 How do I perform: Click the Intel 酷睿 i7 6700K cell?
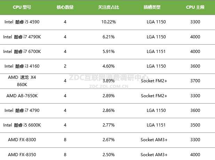[22, 52]
